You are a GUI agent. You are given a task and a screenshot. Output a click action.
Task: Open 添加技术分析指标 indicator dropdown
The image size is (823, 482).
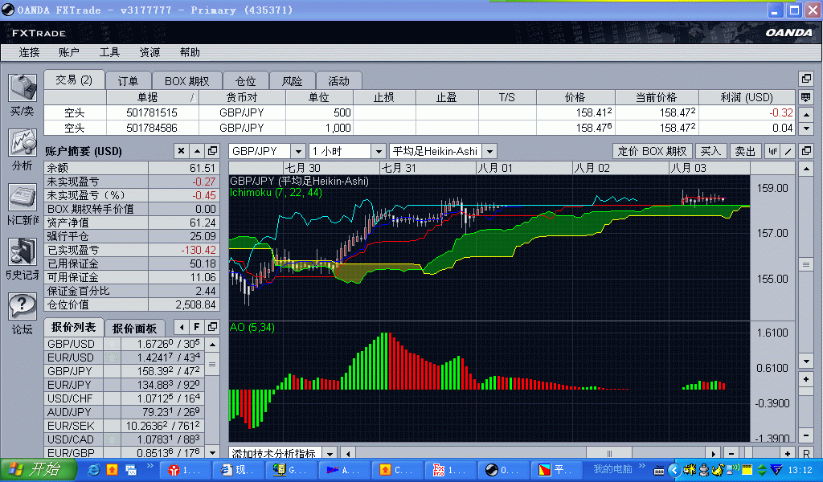tap(330, 453)
